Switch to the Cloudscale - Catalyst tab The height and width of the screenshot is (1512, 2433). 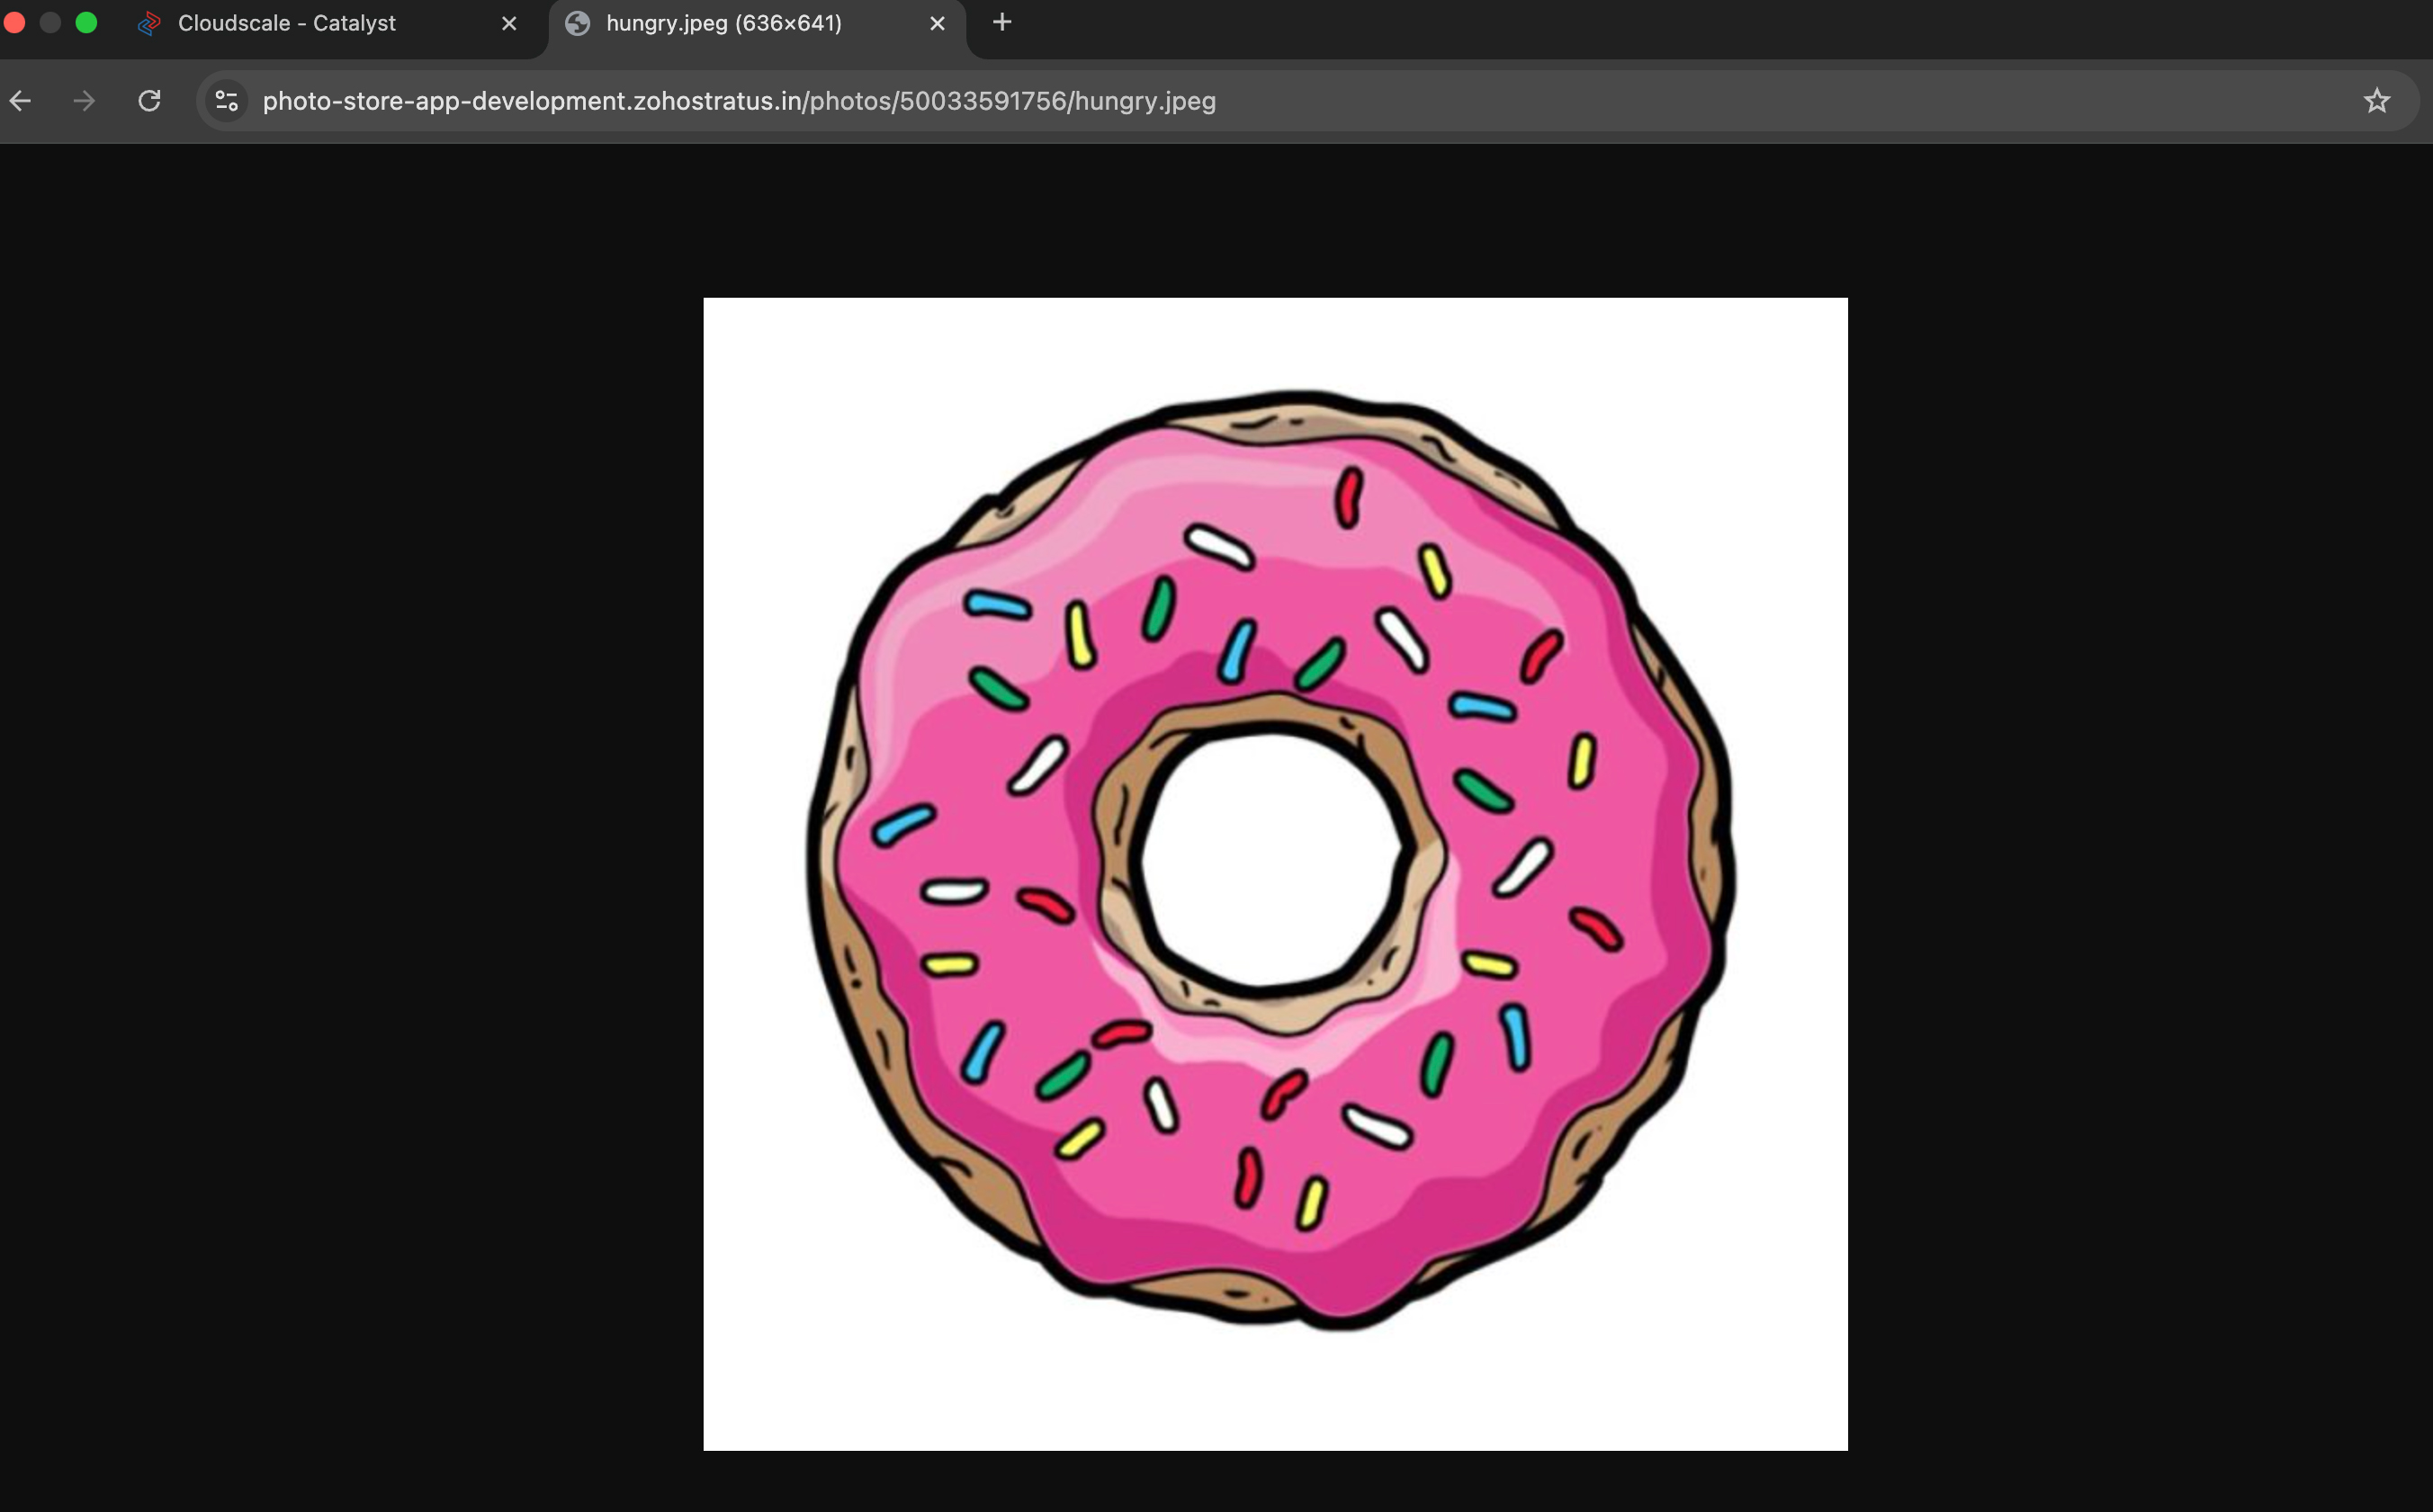pyautogui.click(x=287, y=23)
